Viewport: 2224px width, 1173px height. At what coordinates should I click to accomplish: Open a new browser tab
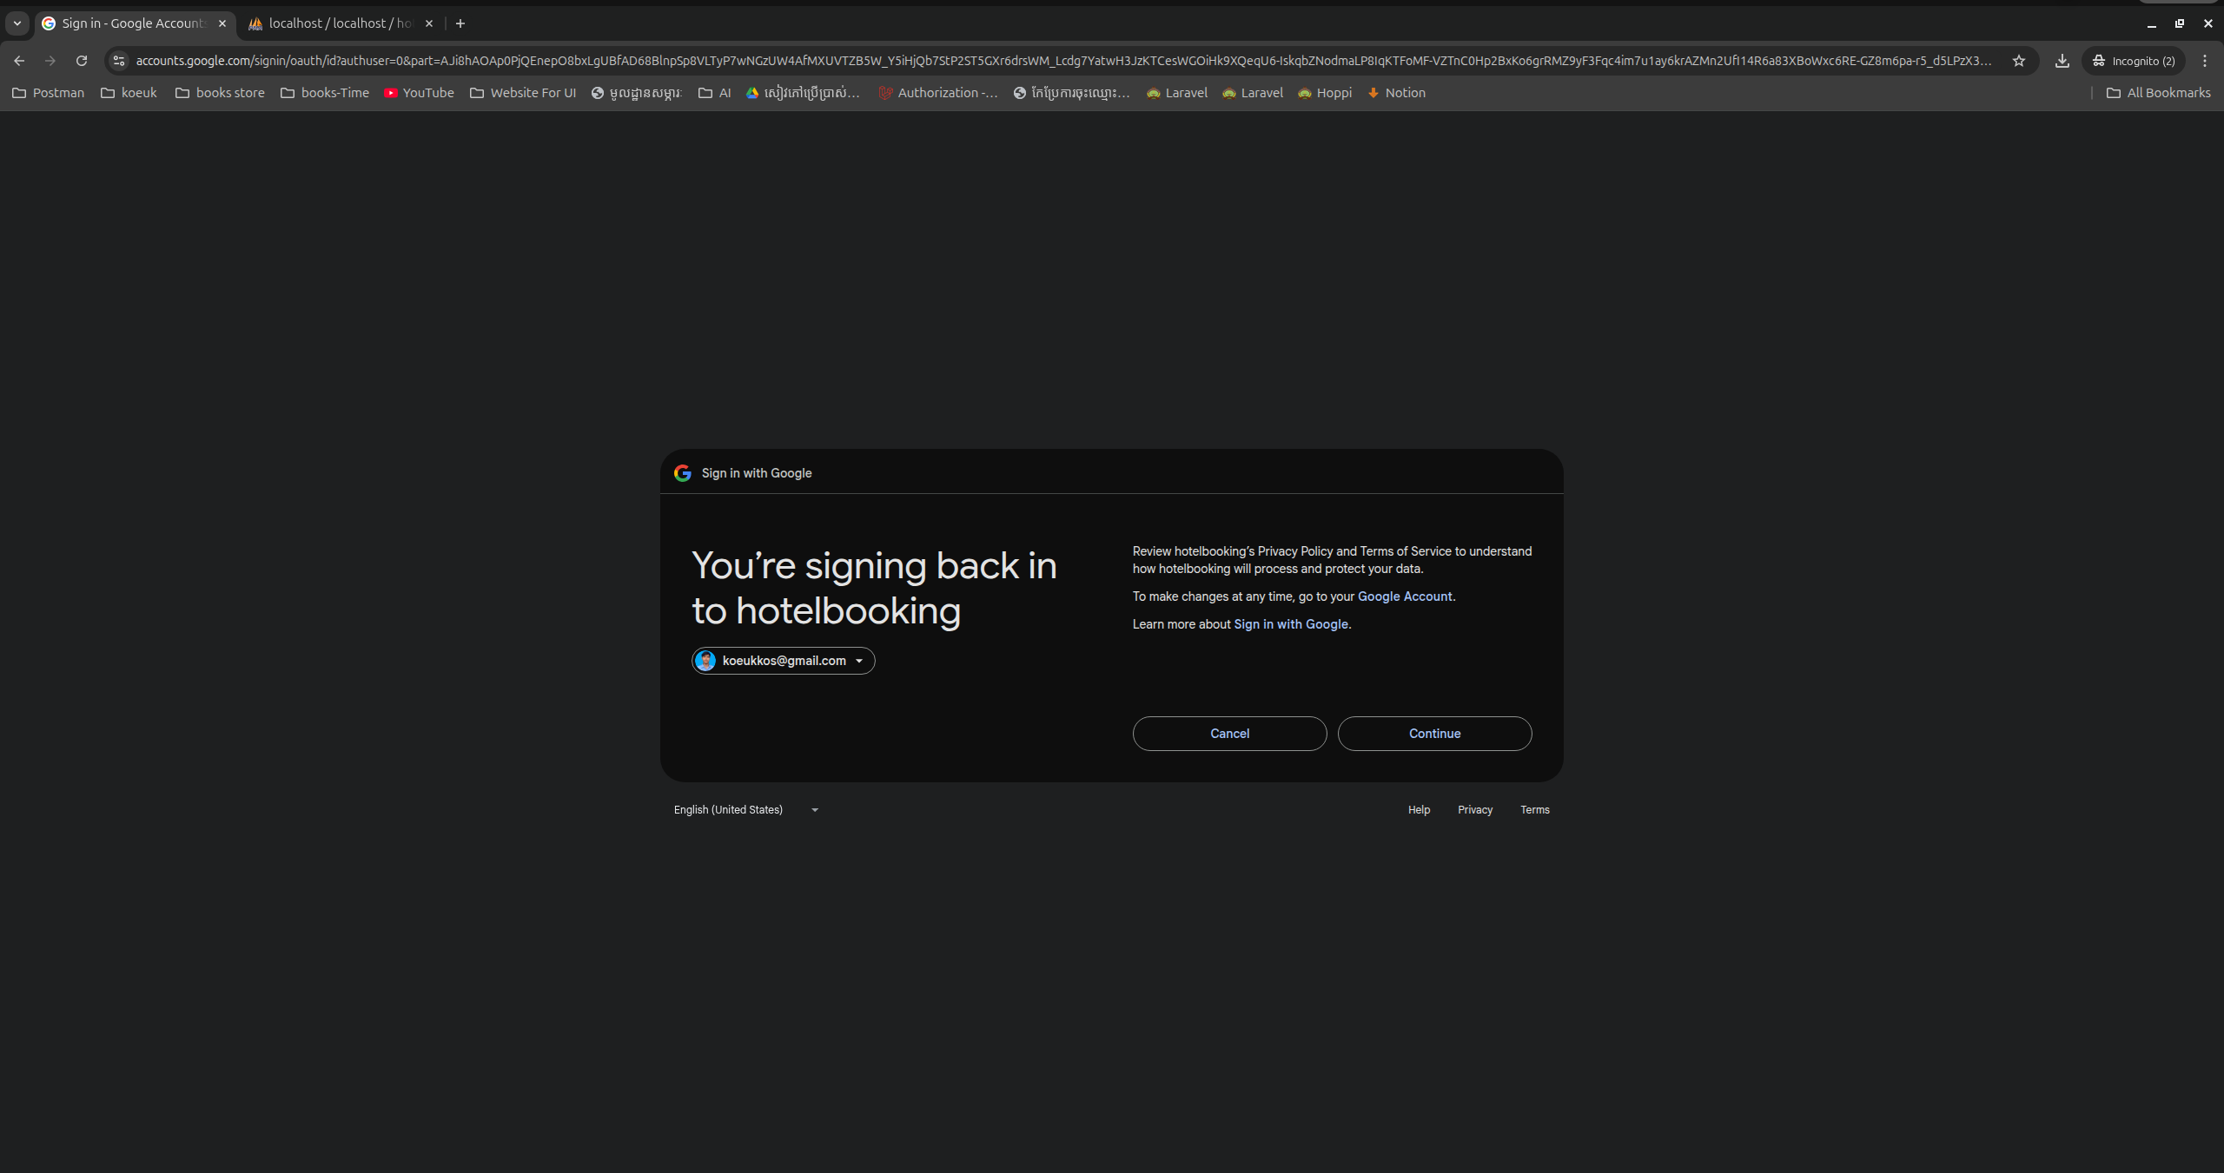tap(460, 23)
